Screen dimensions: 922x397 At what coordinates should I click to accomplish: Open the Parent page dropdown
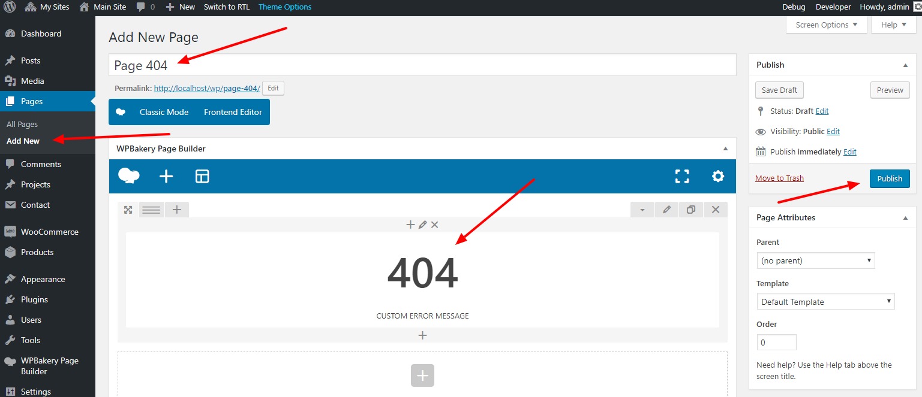tap(815, 260)
